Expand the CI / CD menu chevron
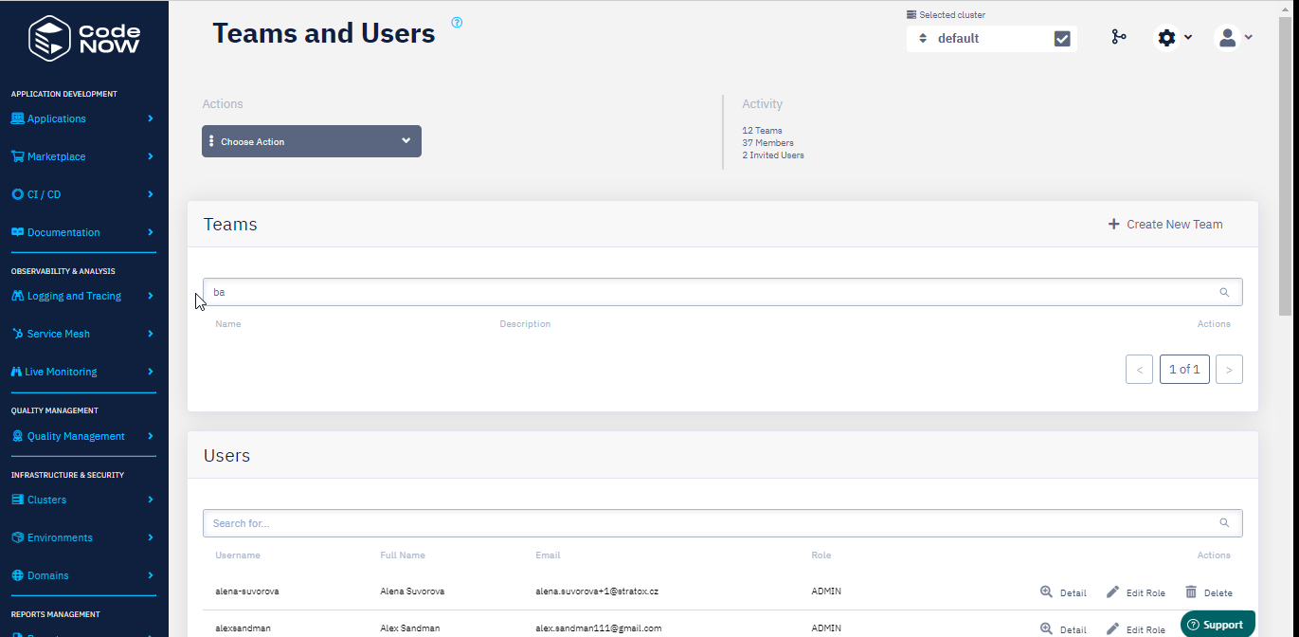 (151, 194)
